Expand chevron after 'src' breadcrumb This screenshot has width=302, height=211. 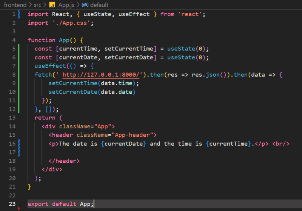(x=45, y=5)
